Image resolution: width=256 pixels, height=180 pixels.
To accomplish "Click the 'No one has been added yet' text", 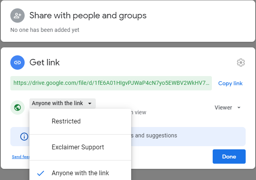I will pyautogui.click(x=45, y=30).
